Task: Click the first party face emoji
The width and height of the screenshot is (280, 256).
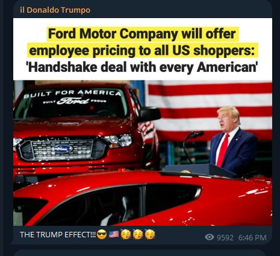Action: coord(126,234)
